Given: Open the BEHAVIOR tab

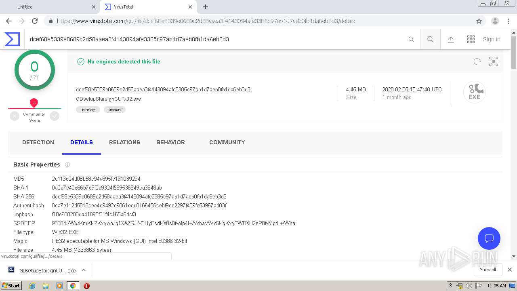Looking at the screenshot, I should pos(170,142).
